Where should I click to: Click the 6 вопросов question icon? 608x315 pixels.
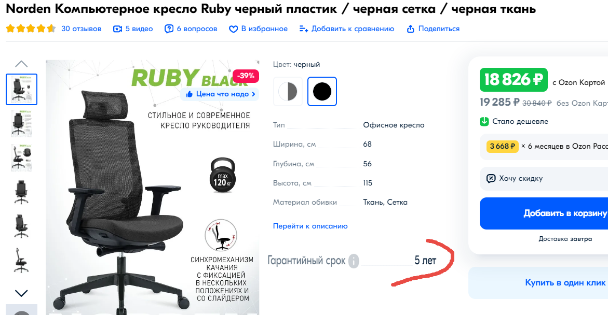click(x=169, y=29)
